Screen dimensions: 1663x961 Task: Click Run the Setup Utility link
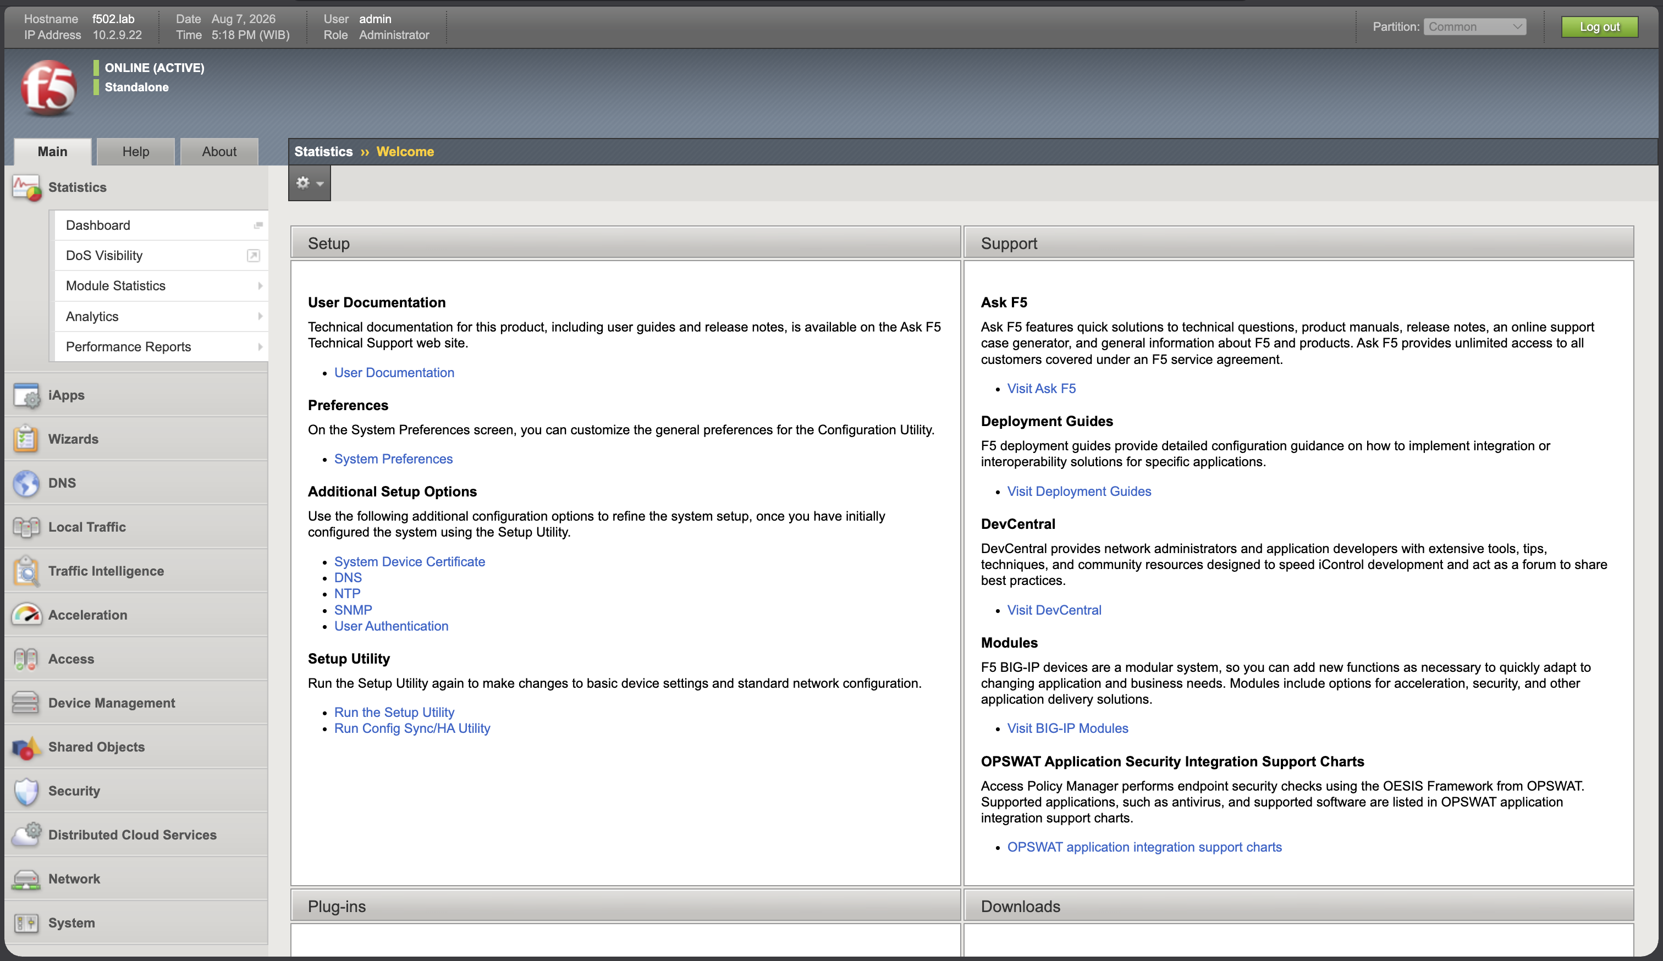394,713
